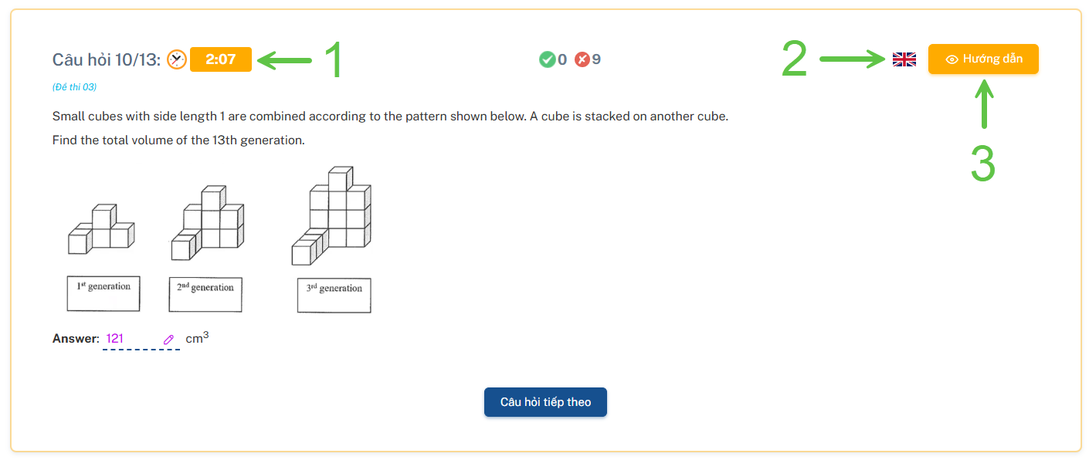The height and width of the screenshot is (460, 1089).
Task: Click the Câu hỏi 10/13 question heading
Action: [107, 59]
